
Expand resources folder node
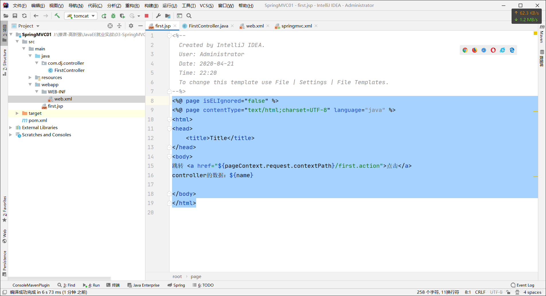[x=30, y=77]
